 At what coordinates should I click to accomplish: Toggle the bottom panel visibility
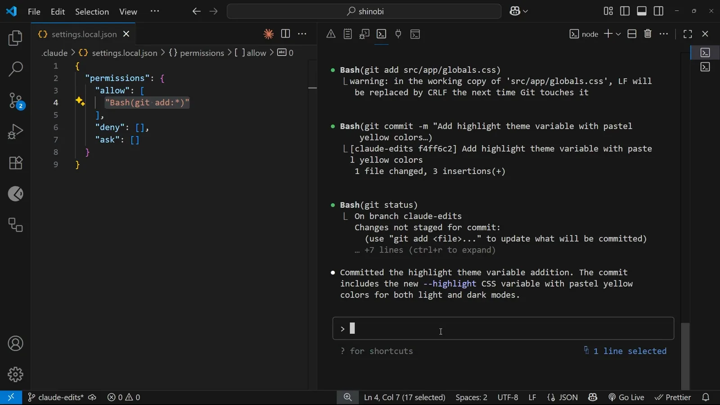point(642,11)
